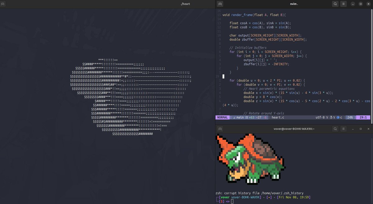This screenshot has height=204, width=373.
Task: Click the zsh prompt input cursor
Action: click(232, 201)
